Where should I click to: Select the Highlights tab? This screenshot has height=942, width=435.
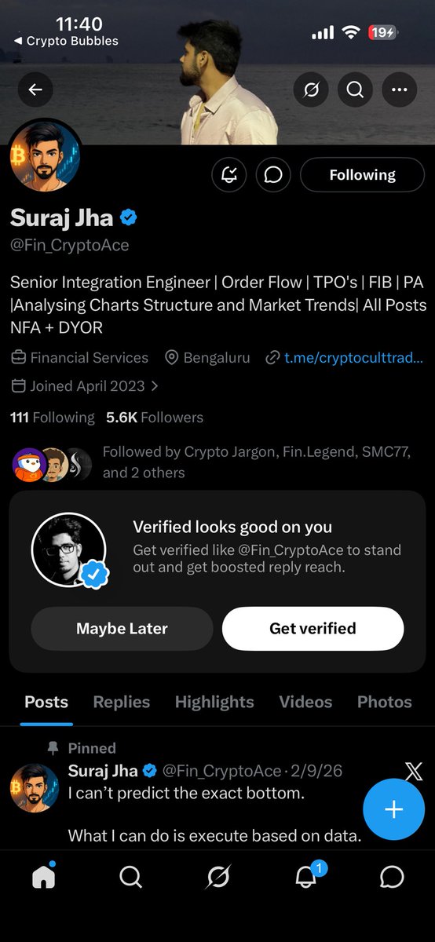click(214, 702)
